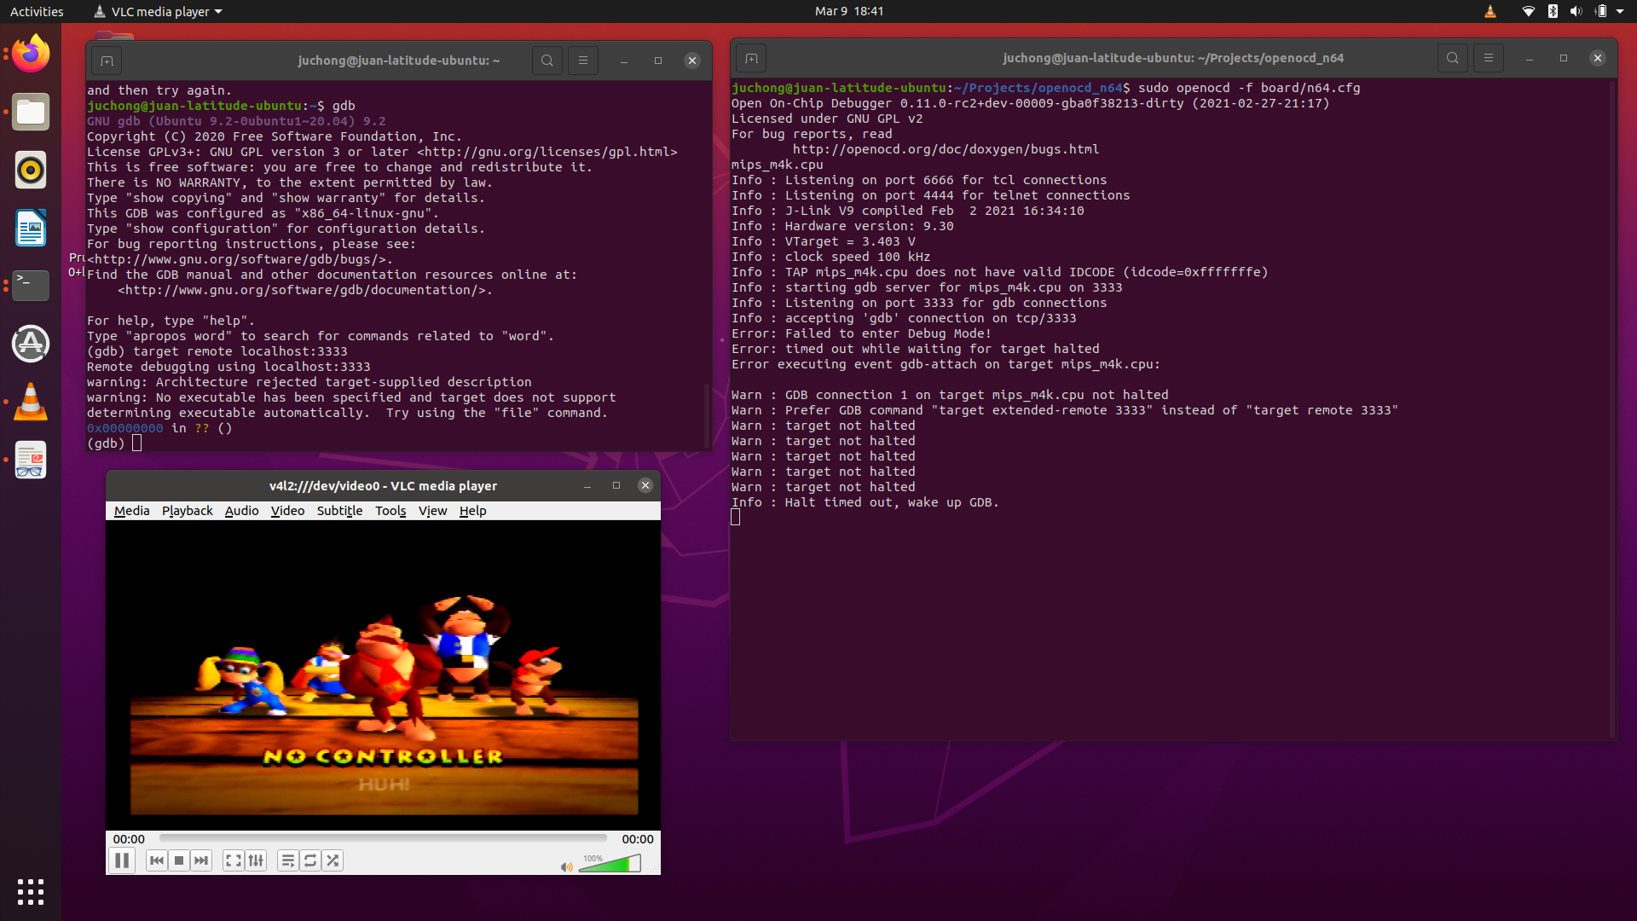Open the gdb terminal hamburger menu
This screenshot has width=1637, height=921.
(x=583, y=61)
